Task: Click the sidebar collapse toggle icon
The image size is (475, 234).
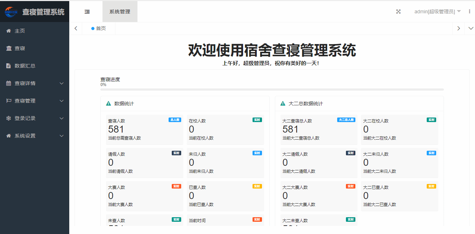Action: click(87, 12)
